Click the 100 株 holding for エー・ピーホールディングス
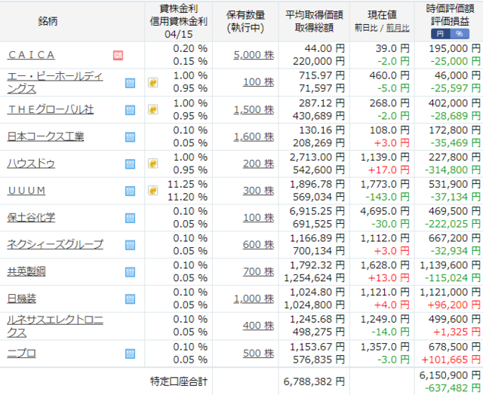Image resolution: width=483 pixels, height=395 pixels. [258, 82]
